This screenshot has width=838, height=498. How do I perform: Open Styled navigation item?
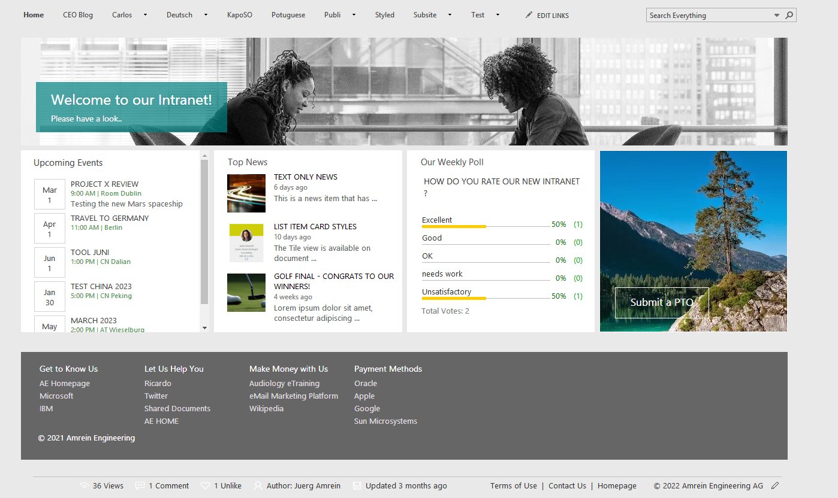385,15
